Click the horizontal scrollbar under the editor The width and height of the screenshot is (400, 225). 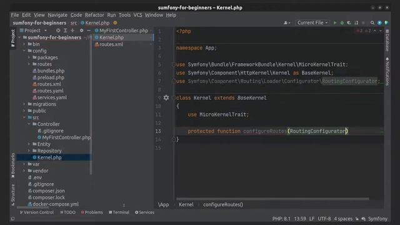point(272,199)
